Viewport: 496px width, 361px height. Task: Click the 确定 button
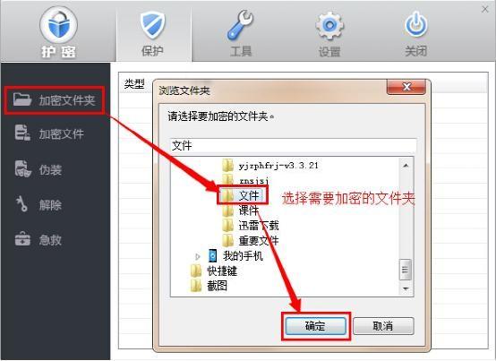click(x=315, y=326)
